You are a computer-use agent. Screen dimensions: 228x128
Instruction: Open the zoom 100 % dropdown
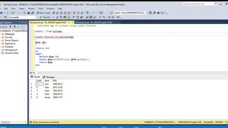pyautogui.click(x=38, y=73)
